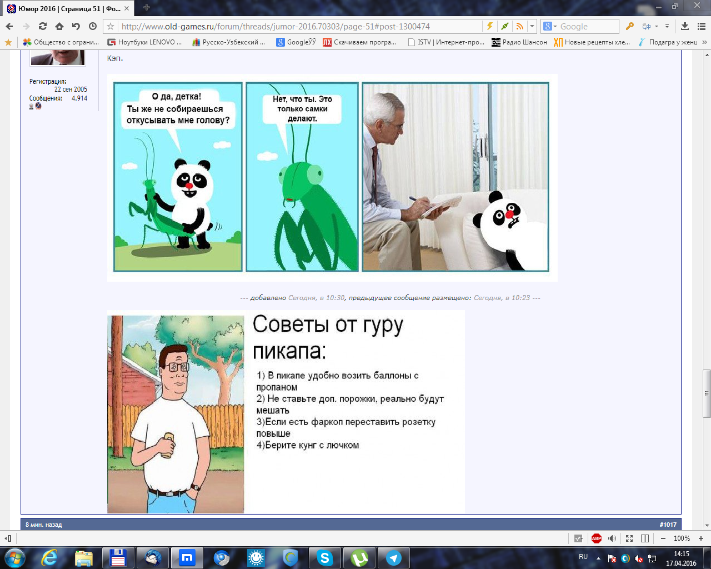Open the Общество с ограни... bookmark
Viewport: 711px width, 569px height.
[61, 42]
